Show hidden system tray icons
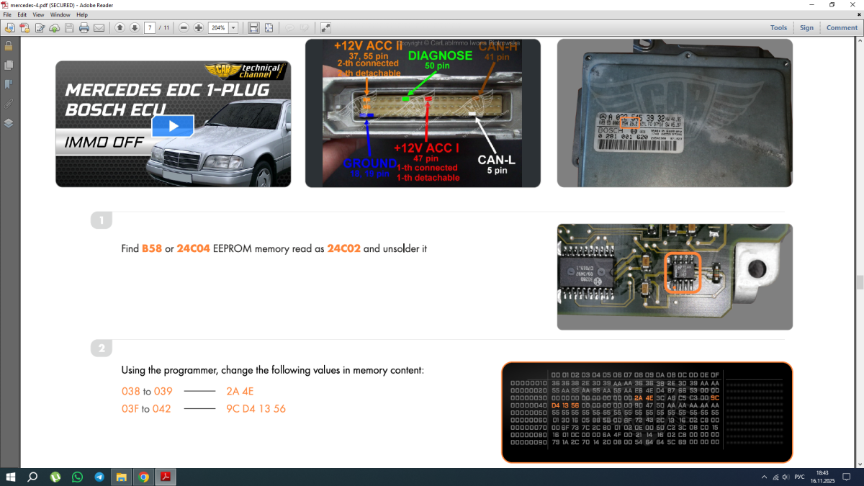 pyautogui.click(x=764, y=477)
